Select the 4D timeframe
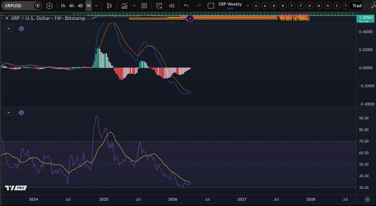 pyautogui.click(x=80, y=6)
